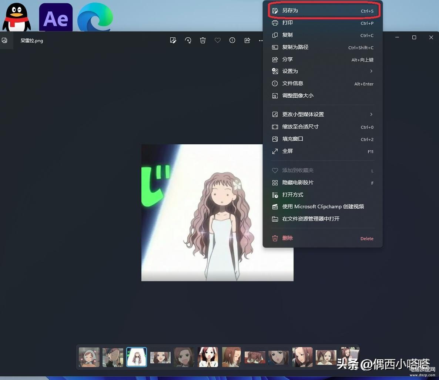The height and width of the screenshot is (380, 439).
Task: Click the open-with icon beside 打开方式
Action: (x=275, y=195)
